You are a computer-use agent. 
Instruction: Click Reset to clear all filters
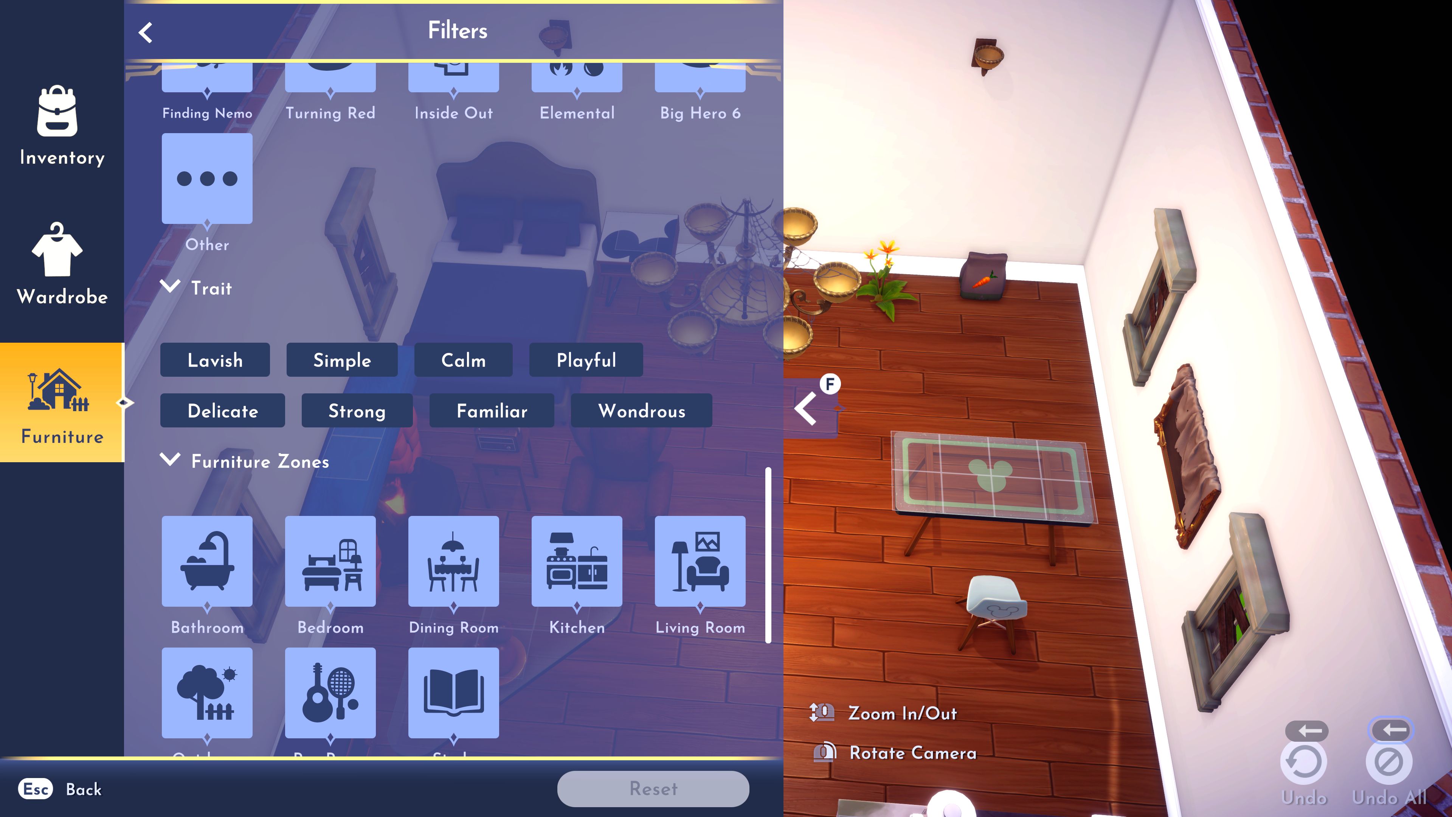pyautogui.click(x=653, y=788)
